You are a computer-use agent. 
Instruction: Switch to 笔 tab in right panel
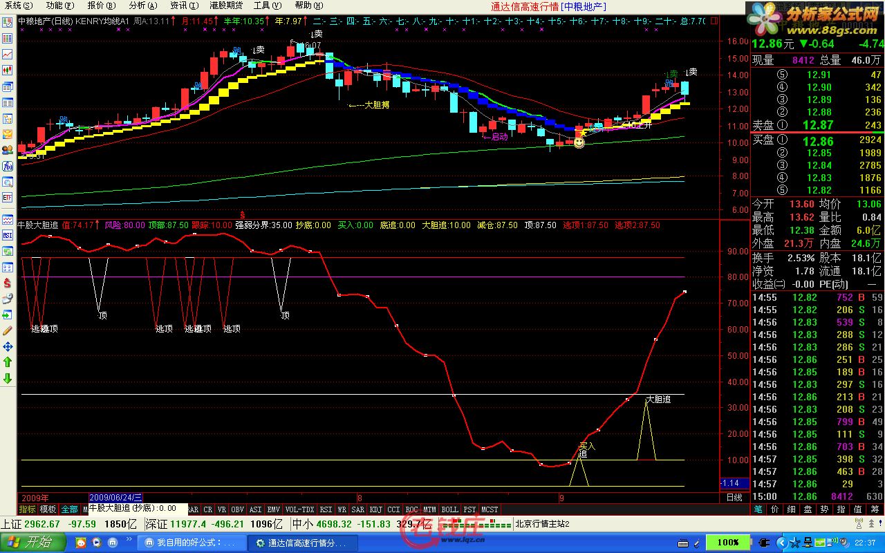pos(758,509)
